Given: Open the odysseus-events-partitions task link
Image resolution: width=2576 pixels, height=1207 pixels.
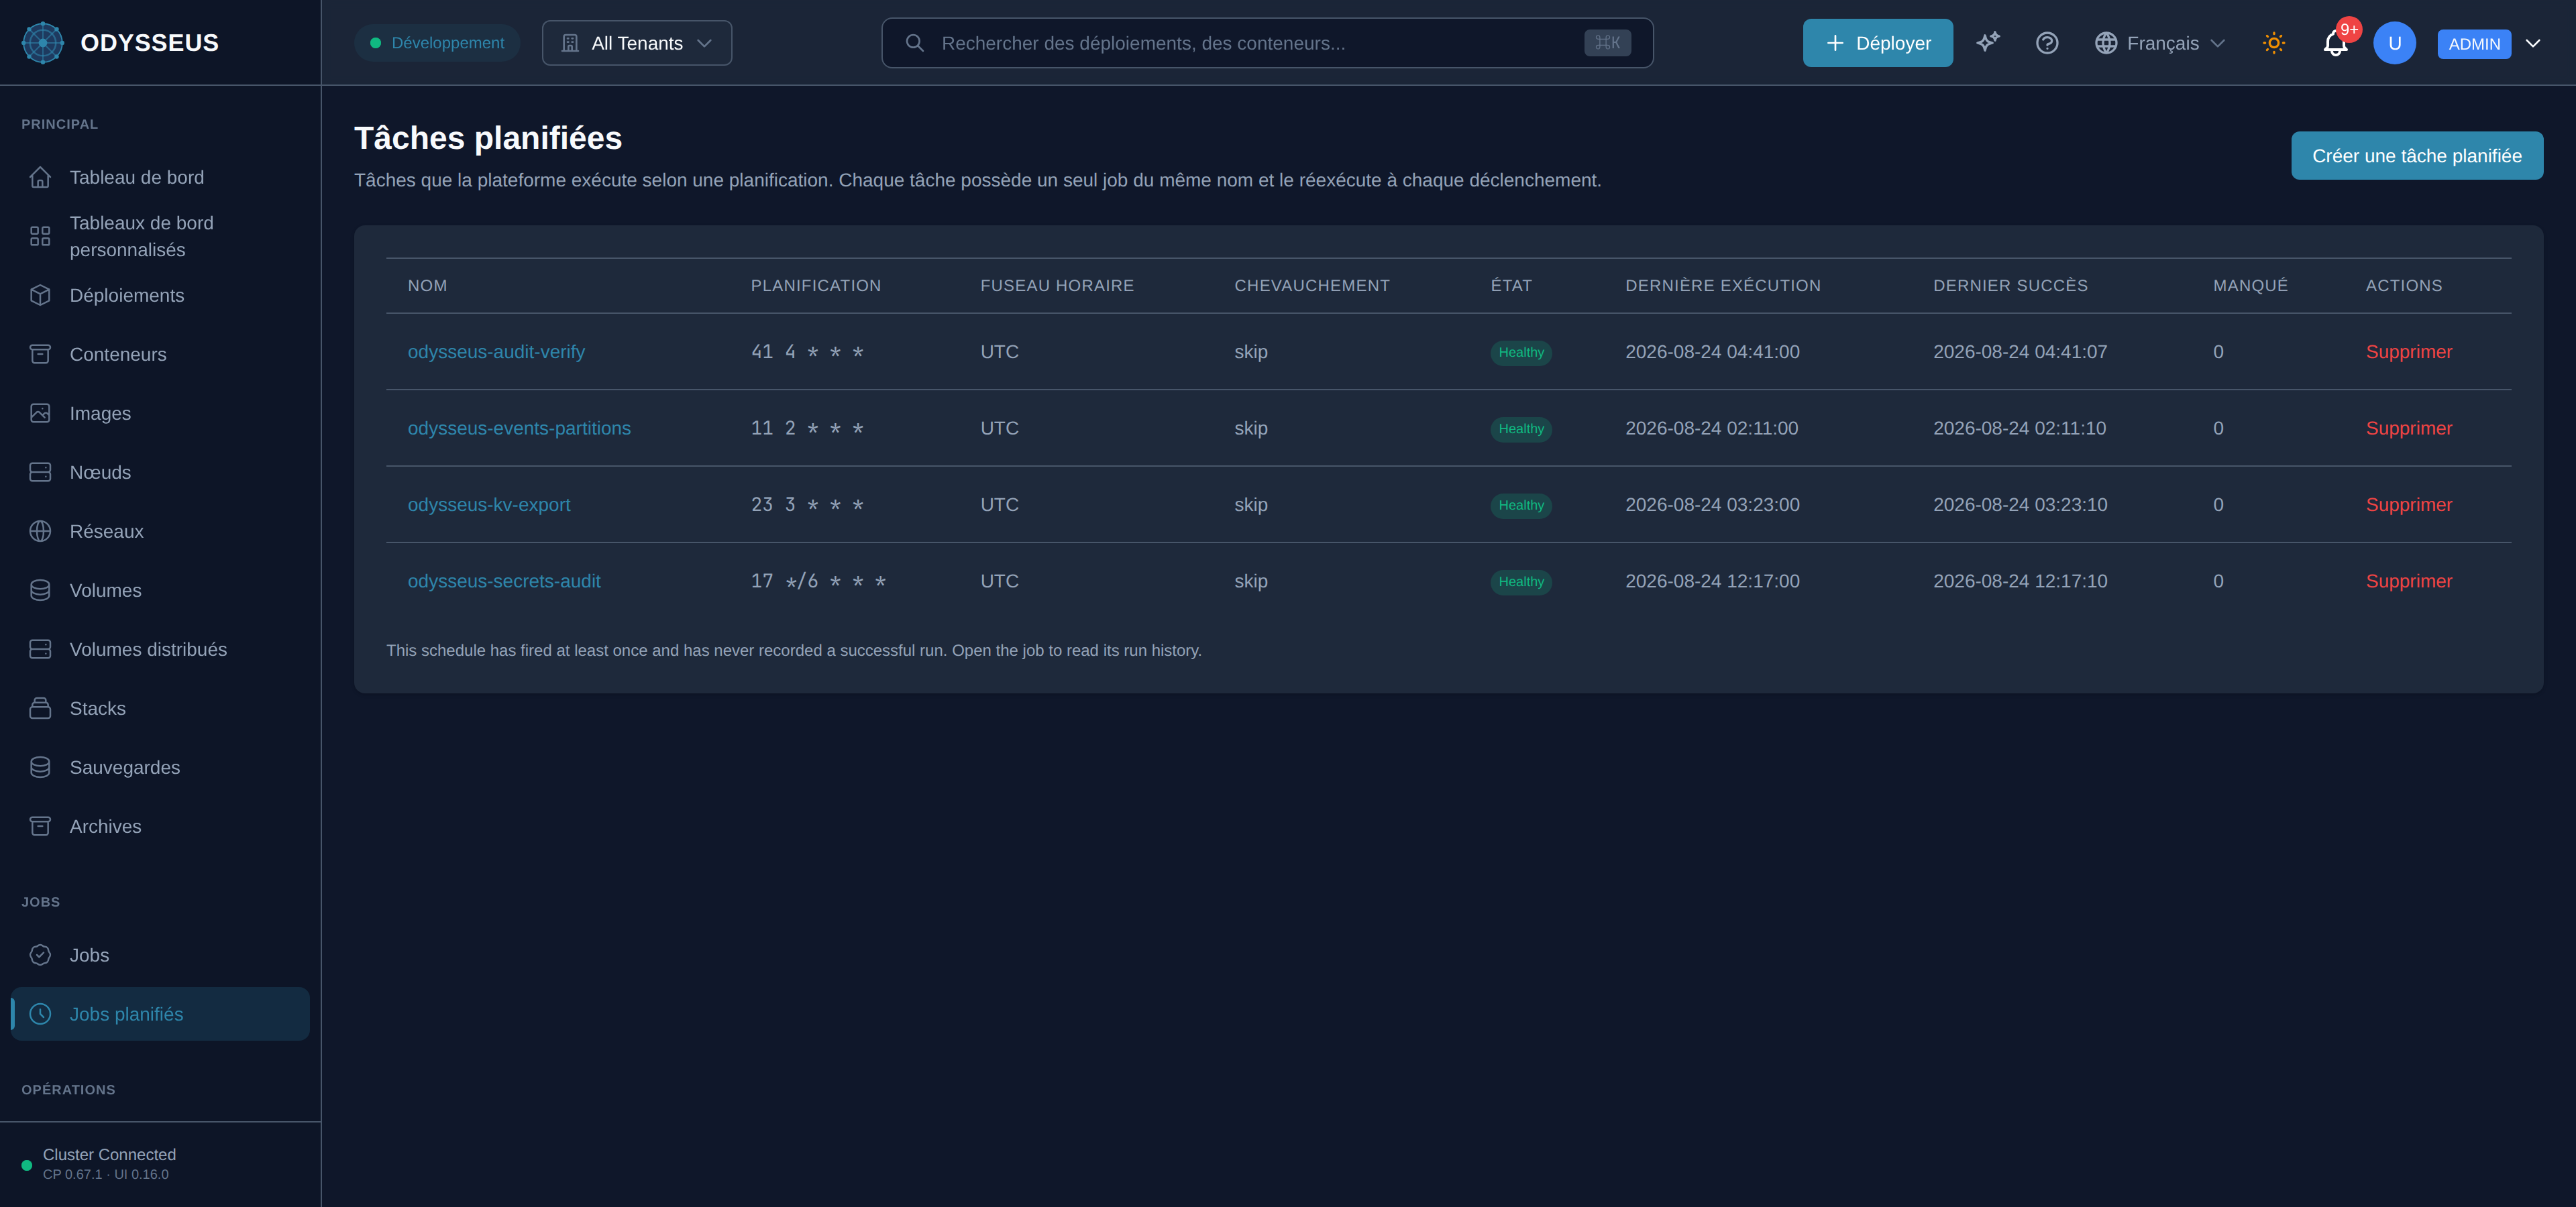Looking at the screenshot, I should [519, 428].
